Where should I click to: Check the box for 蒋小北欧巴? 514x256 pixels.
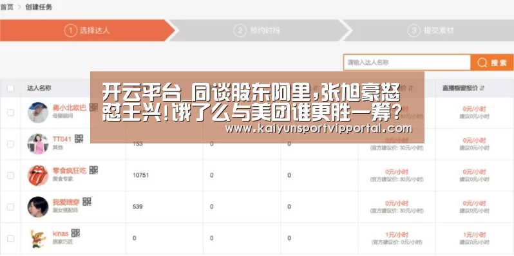pos(10,113)
